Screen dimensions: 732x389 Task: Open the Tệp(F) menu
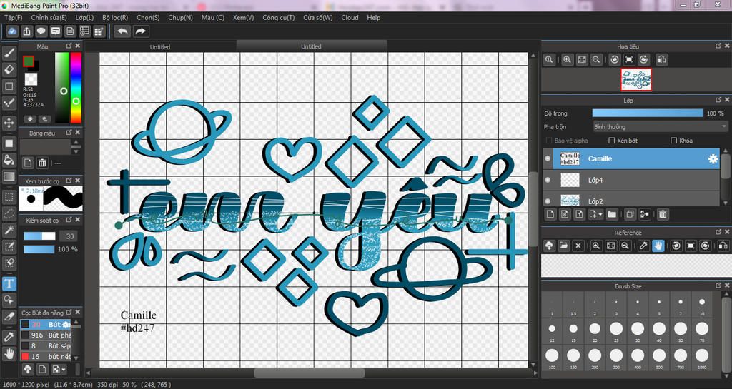[x=13, y=18]
